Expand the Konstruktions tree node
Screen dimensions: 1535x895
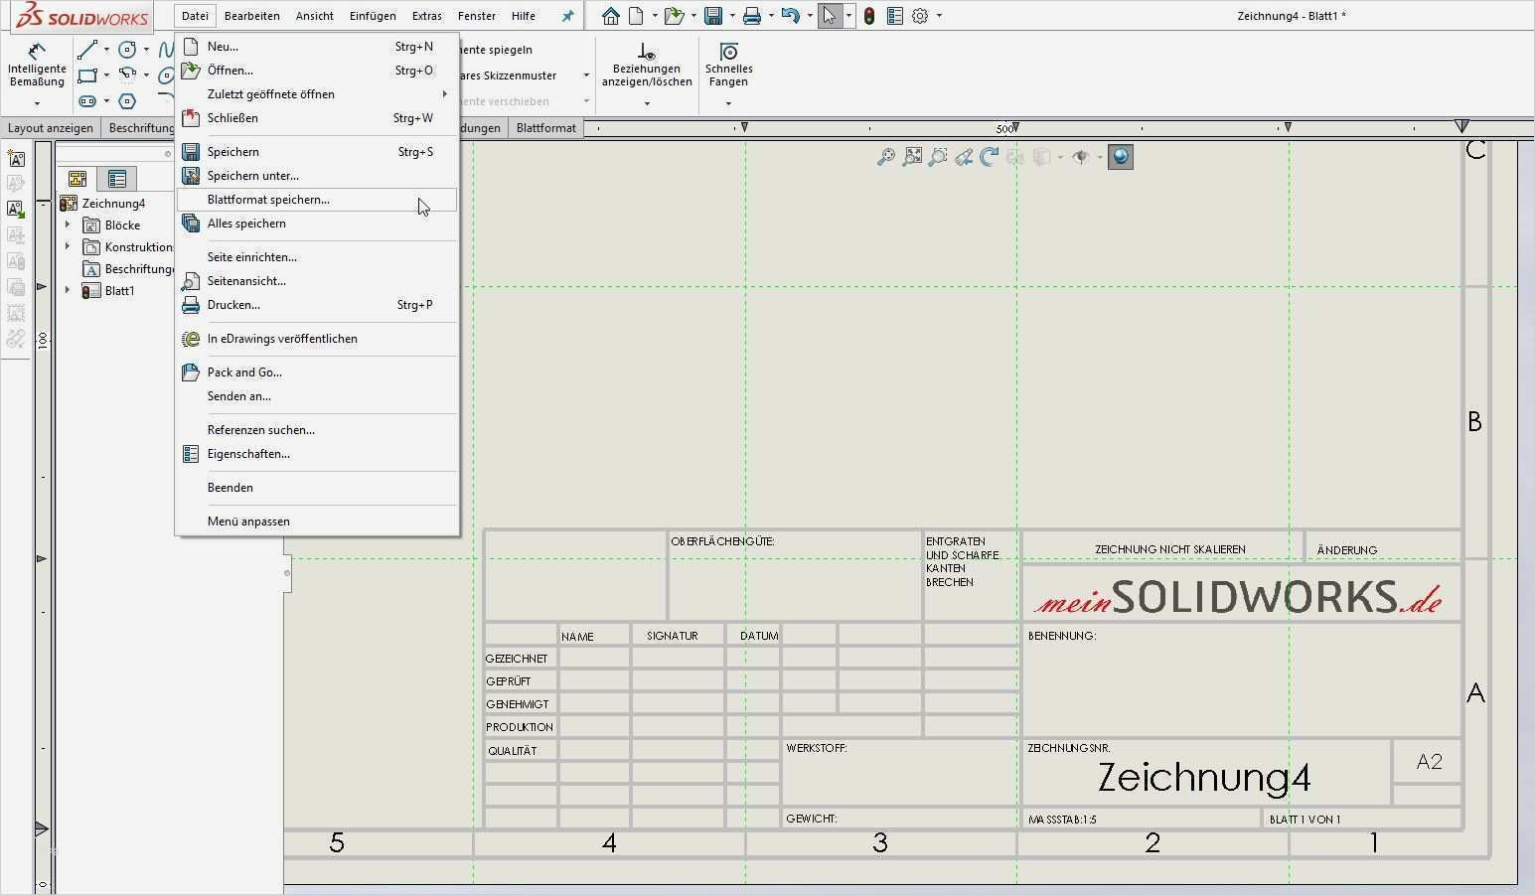click(x=68, y=247)
